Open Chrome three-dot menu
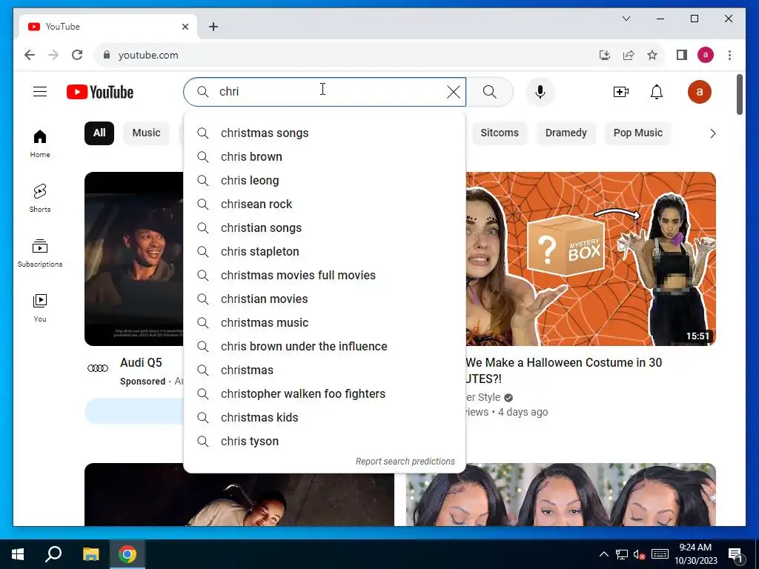The height and width of the screenshot is (569, 759). [729, 55]
